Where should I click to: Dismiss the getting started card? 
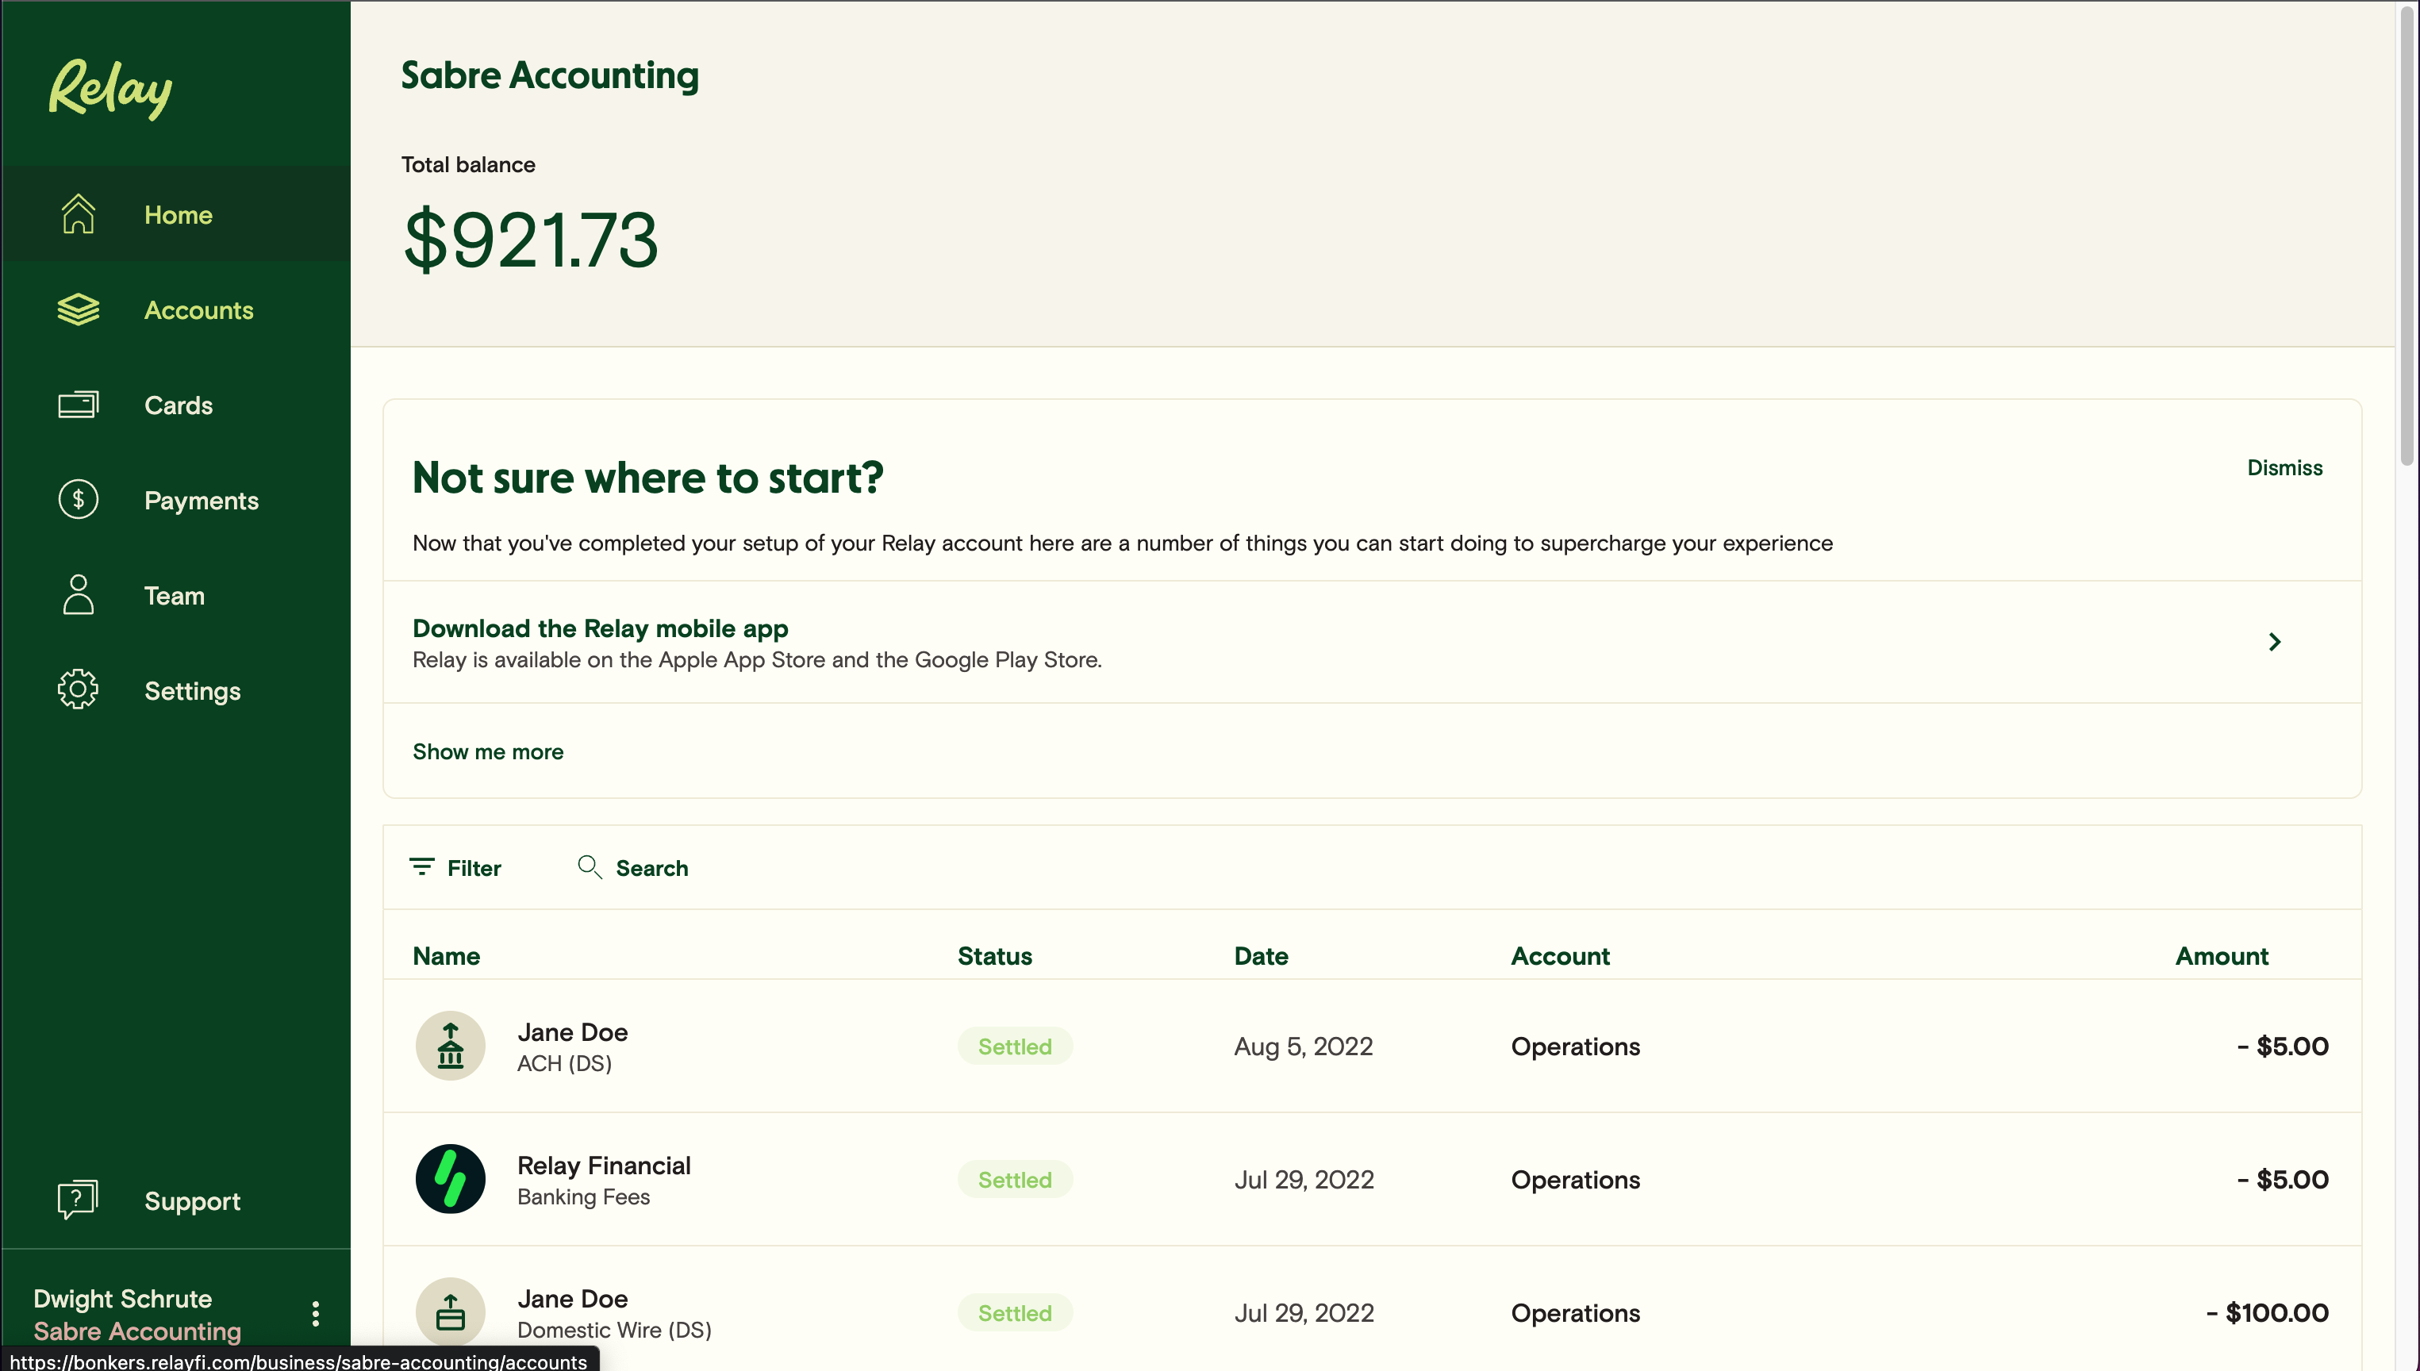pyautogui.click(x=2284, y=468)
